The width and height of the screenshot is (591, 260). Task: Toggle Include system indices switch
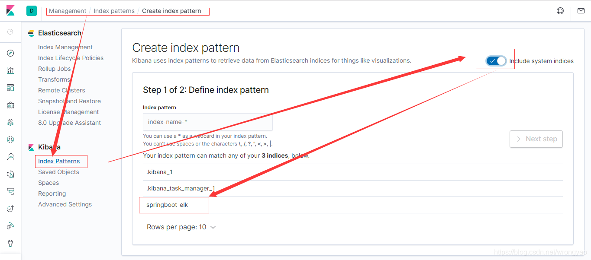[496, 61]
